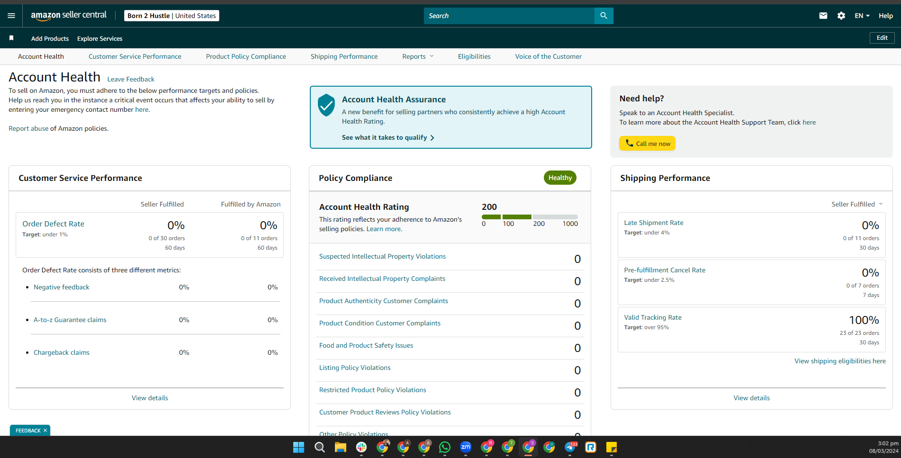Viewport: 901px width, 458px height.
Task: Switch to Chrome profile R in taskbar
Action: [487, 447]
